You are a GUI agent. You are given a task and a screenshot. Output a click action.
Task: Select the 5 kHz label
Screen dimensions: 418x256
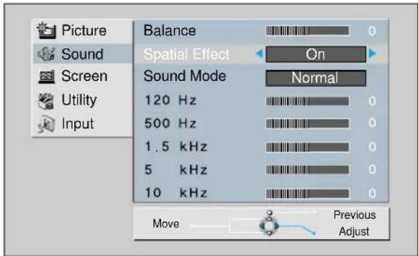[176, 170]
